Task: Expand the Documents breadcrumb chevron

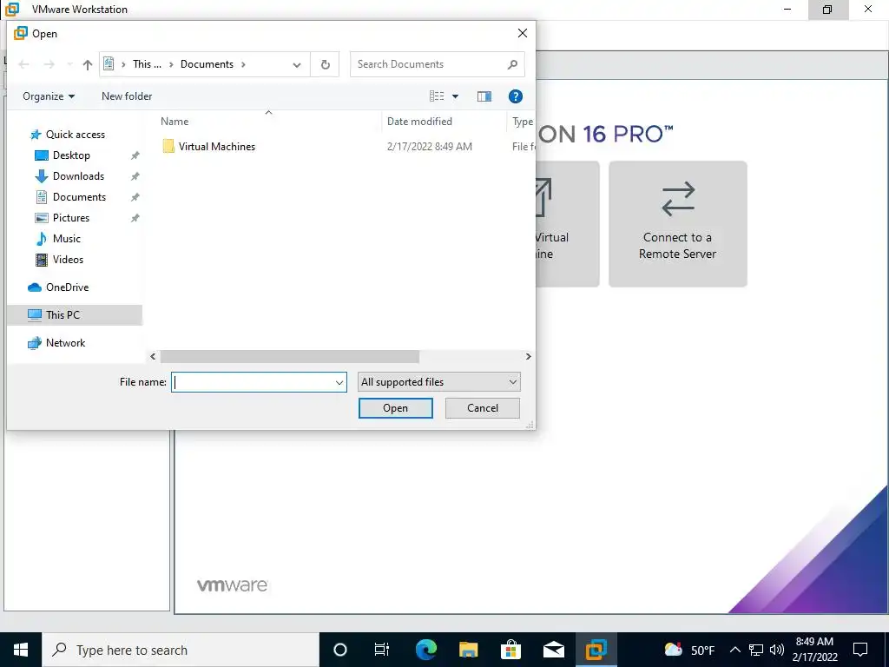Action: pyautogui.click(x=243, y=64)
